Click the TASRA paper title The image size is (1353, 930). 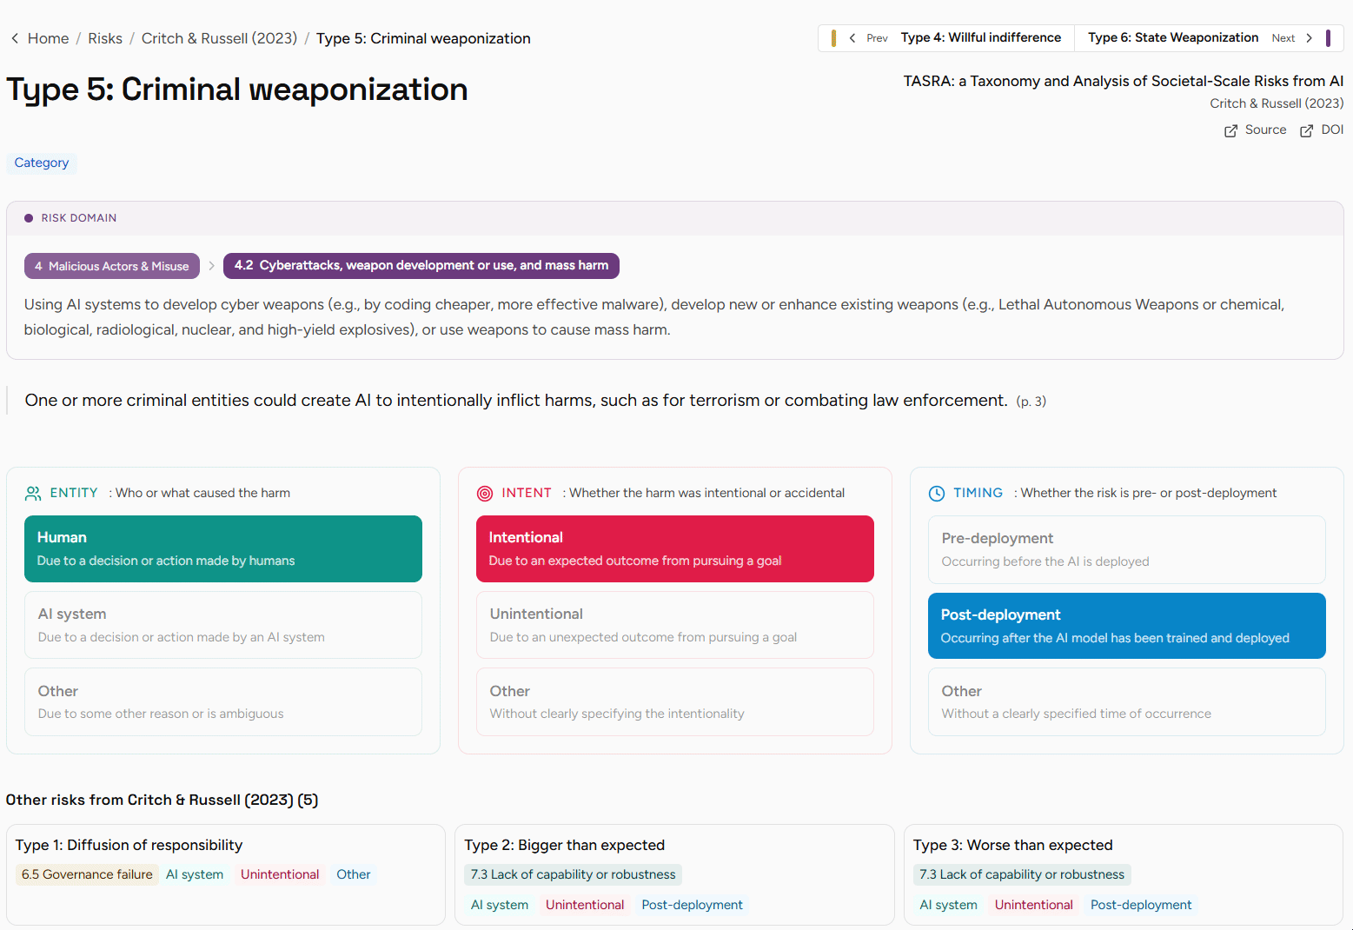[x=1124, y=81]
